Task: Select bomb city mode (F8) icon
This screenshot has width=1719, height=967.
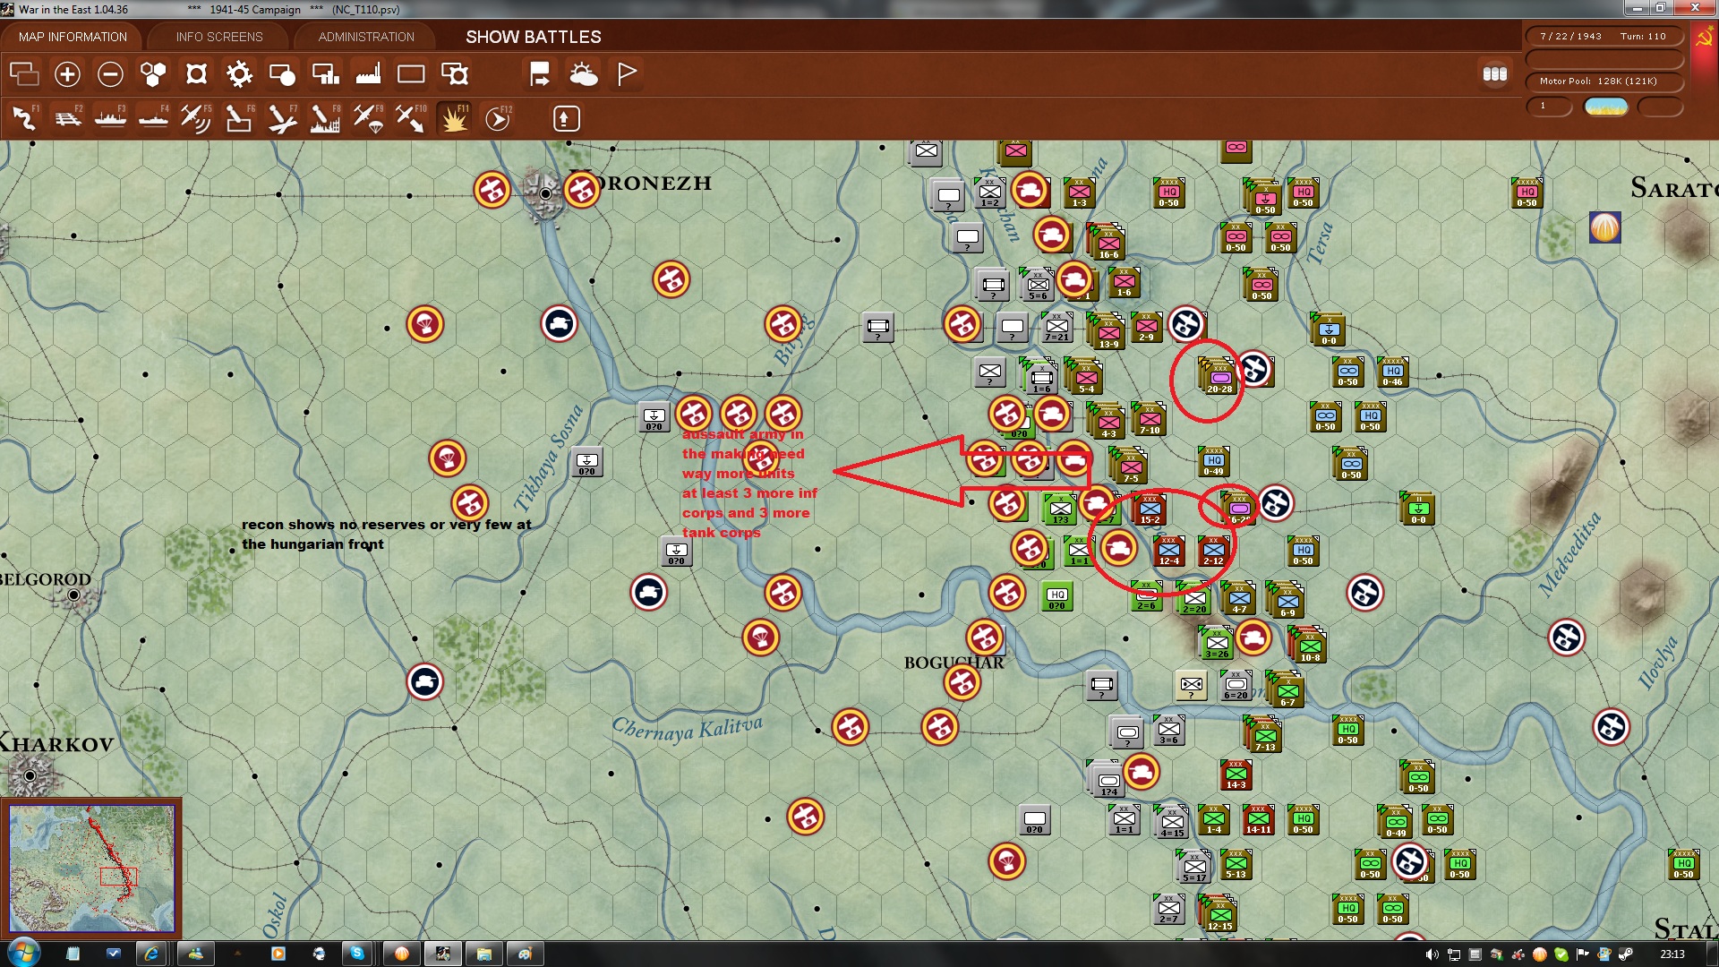Action: 325,118
